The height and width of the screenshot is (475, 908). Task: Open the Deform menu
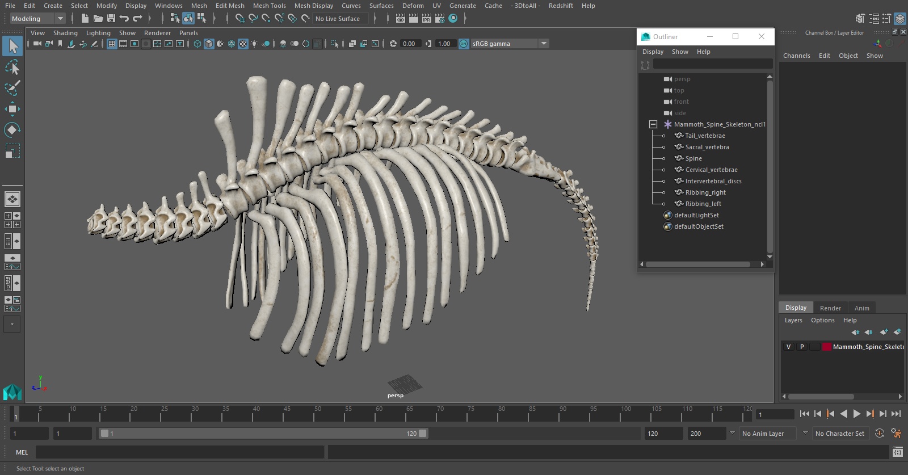[x=413, y=6]
